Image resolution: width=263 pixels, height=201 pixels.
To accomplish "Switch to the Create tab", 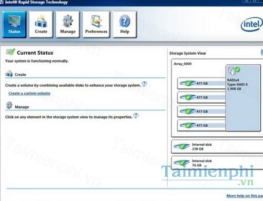I will pos(41,24).
